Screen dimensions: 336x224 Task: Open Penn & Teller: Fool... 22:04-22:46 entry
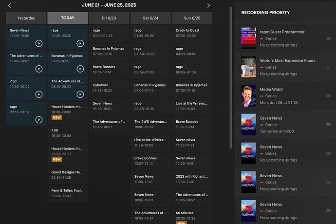[68, 193]
